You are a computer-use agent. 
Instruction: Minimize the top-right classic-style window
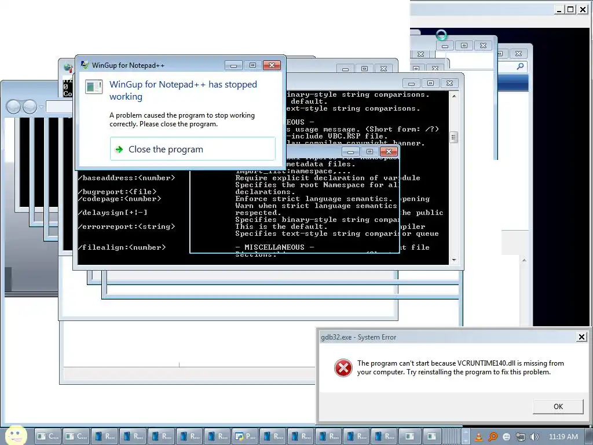tap(559, 9)
